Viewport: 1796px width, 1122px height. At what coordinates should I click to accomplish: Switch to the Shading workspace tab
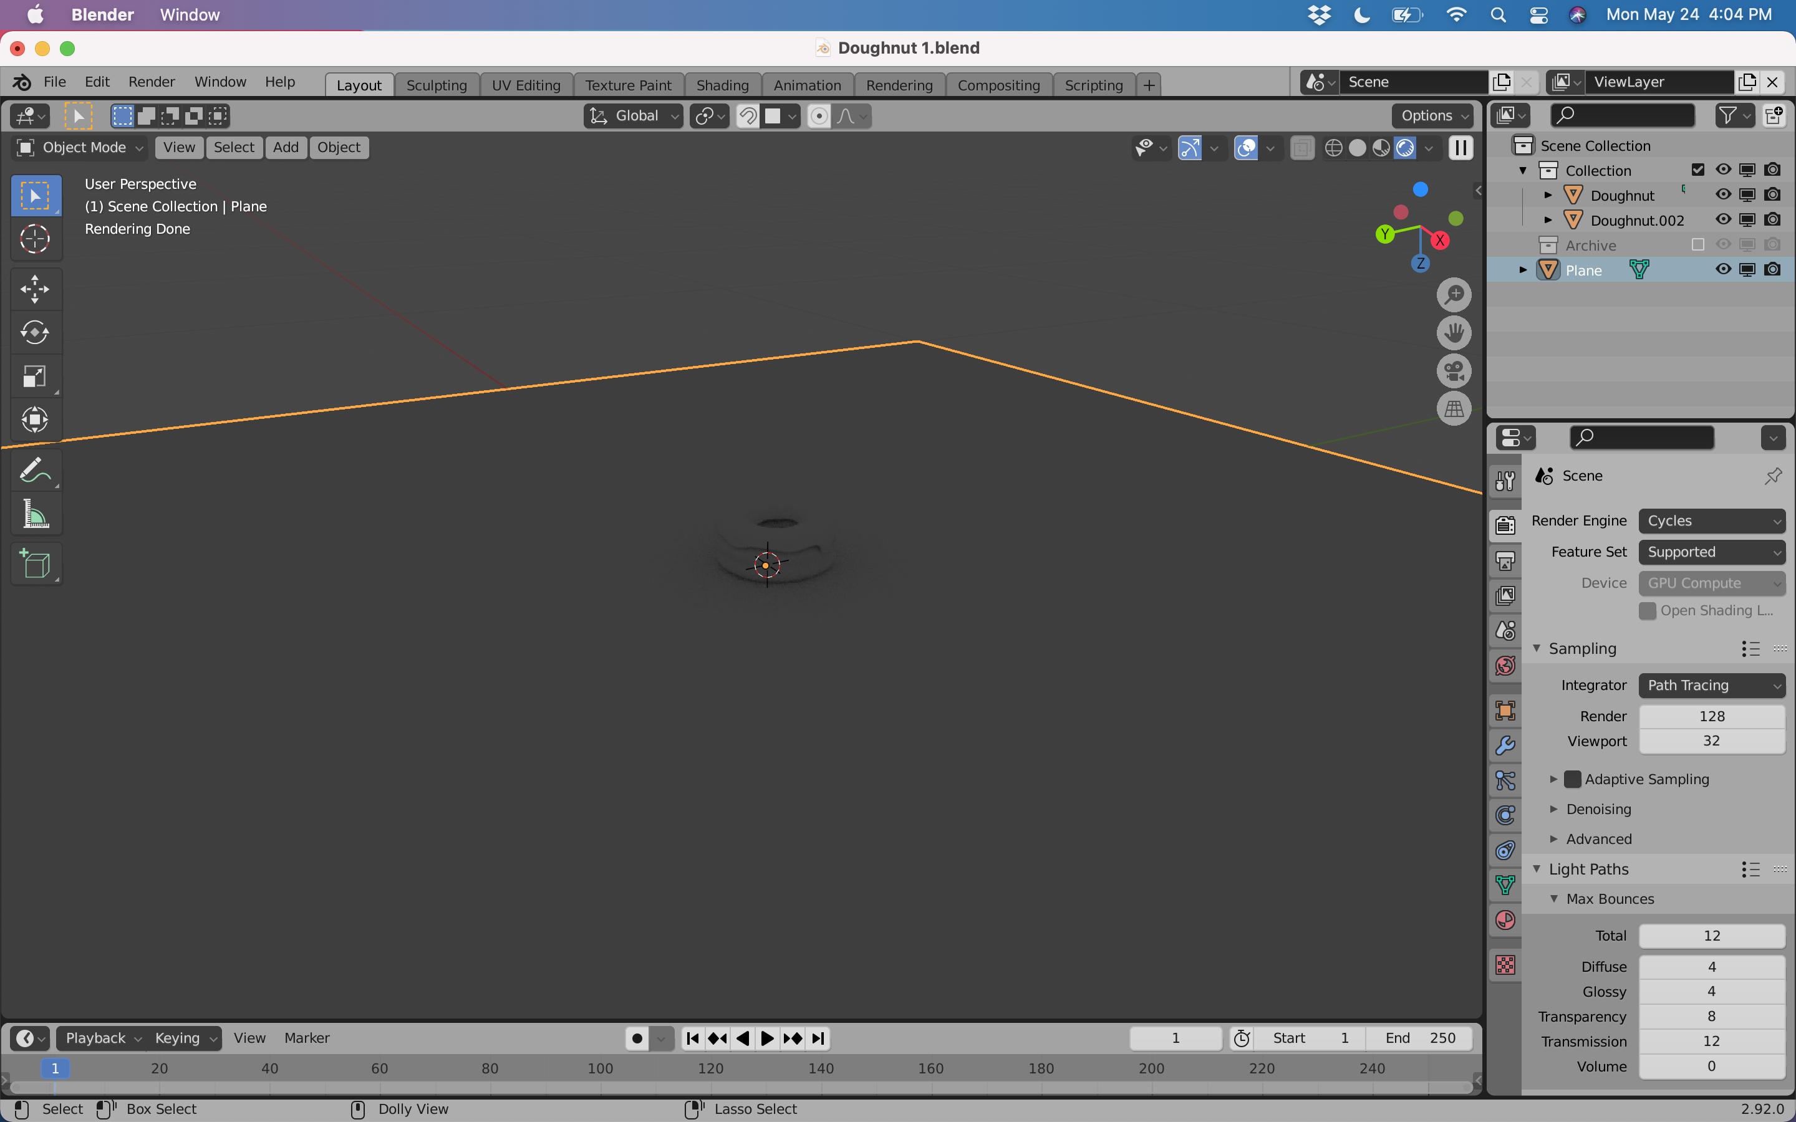pyautogui.click(x=722, y=85)
